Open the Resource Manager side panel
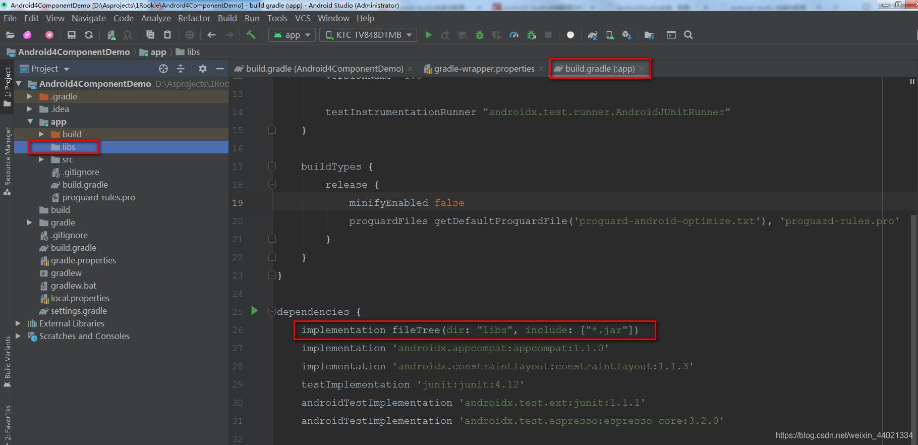 tap(7, 161)
